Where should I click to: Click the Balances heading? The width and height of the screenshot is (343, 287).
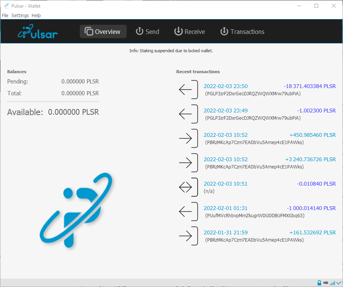[17, 72]
